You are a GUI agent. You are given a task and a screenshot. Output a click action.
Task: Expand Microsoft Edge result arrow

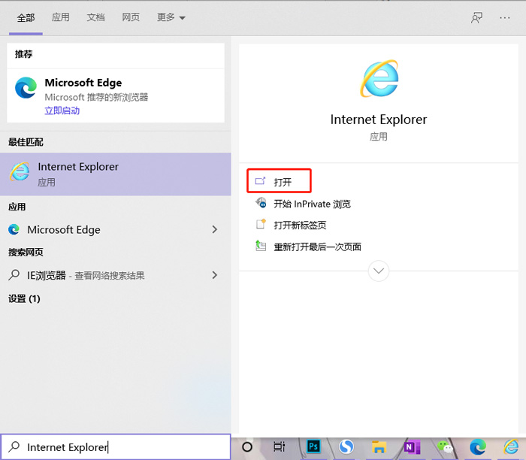pos(215,229)
